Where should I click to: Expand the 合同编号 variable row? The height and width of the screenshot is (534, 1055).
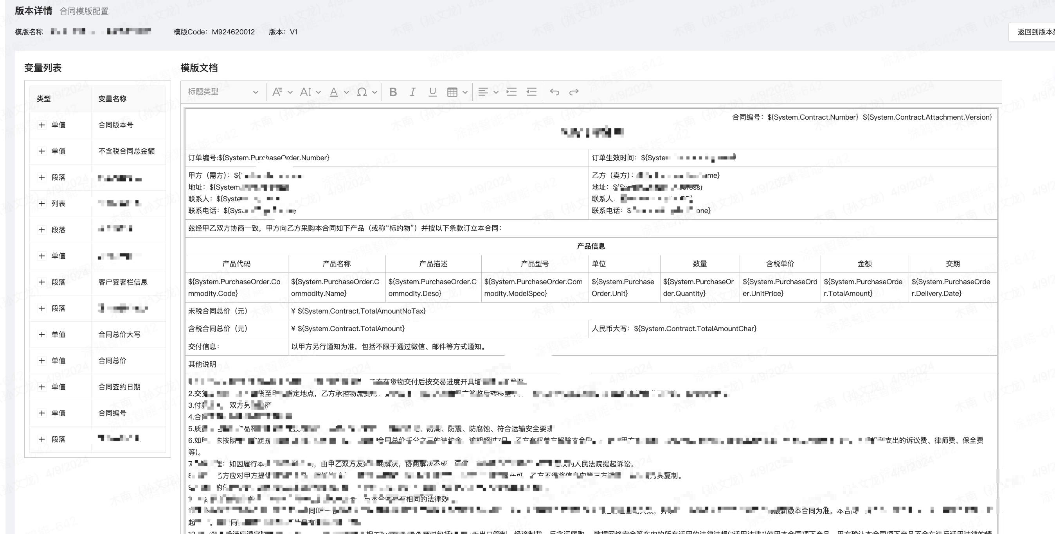click(x=42, y=413)
